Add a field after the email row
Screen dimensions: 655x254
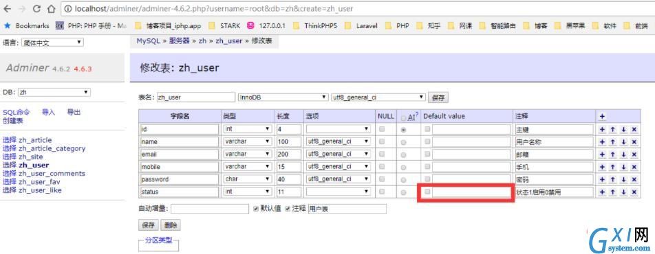(602, 154)
